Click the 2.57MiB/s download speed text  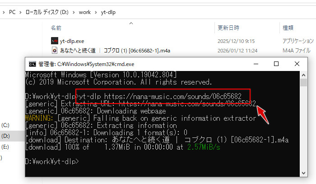point(204,147)
